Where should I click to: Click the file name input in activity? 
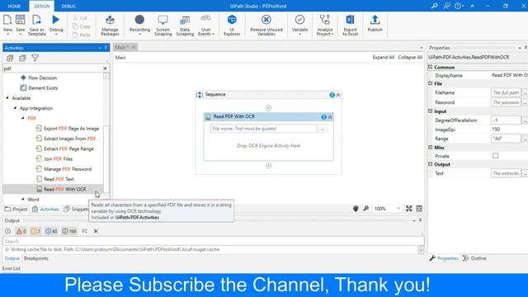coord(264,129)
